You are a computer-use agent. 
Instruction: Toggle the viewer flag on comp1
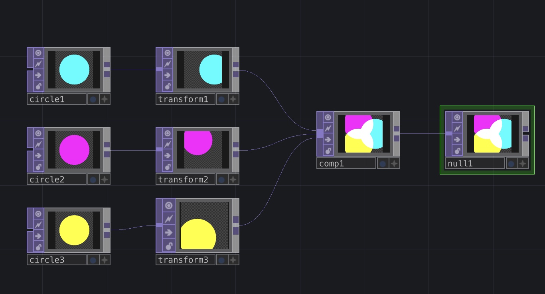328,117
